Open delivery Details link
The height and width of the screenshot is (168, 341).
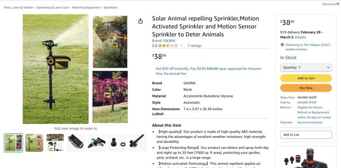click(x=301, y=37)
